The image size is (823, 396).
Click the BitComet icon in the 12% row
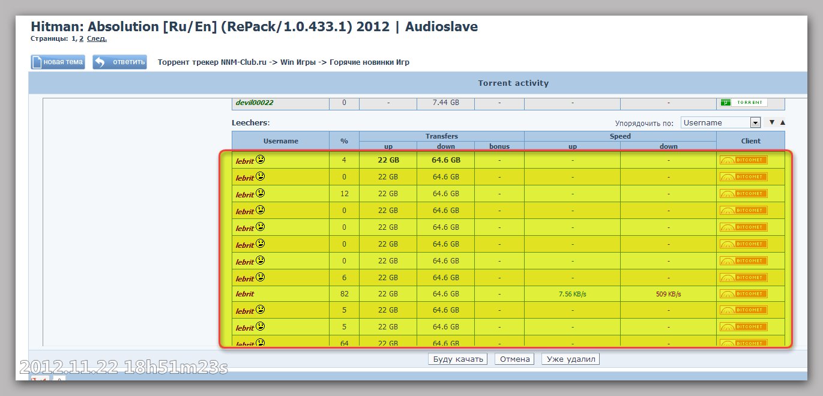click(744, 194)
